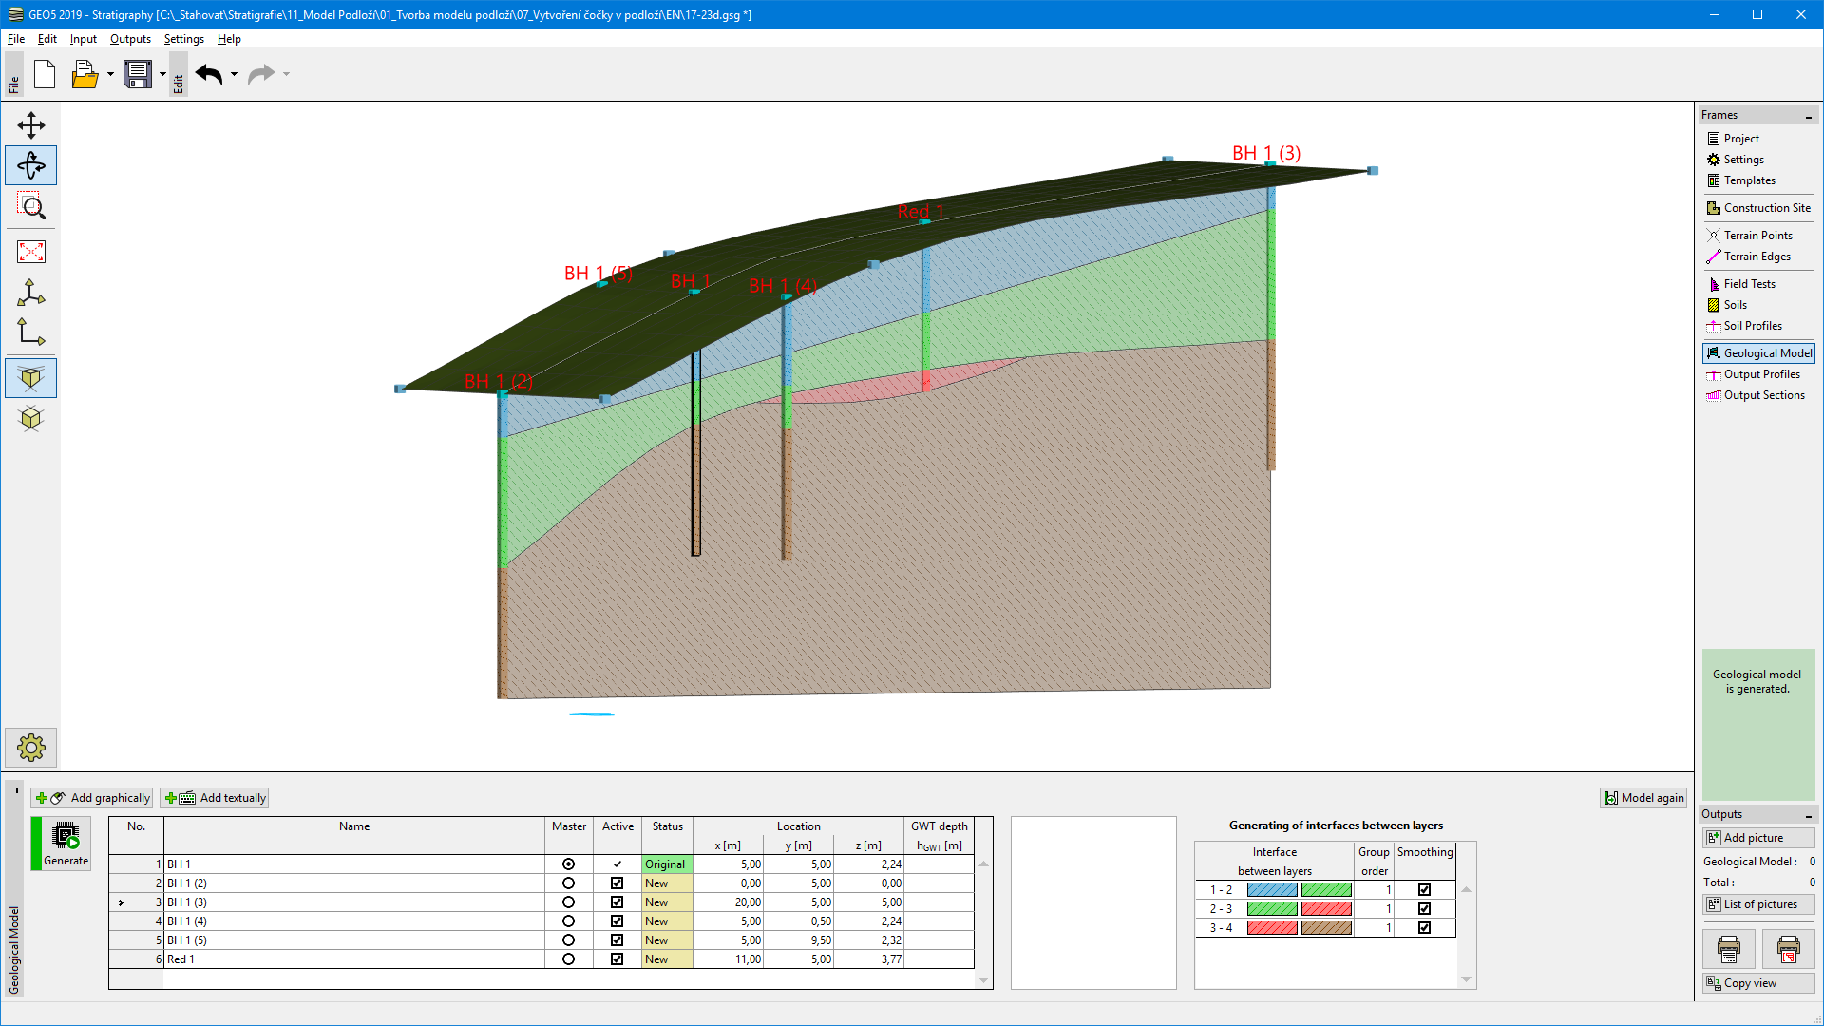Click the Settings menu item
Image resolution: width=1824 pixels, height=1026 pixels.
coord(184,39)
